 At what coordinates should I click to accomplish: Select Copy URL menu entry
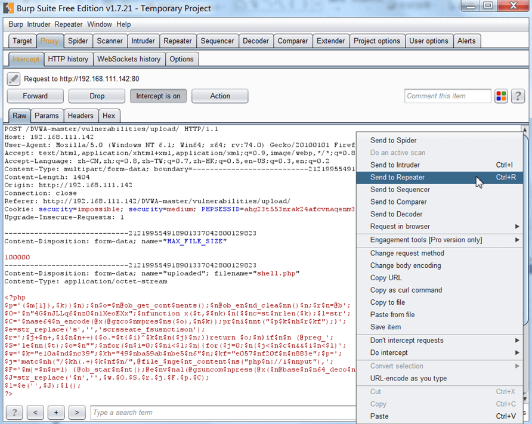(440, 277)
